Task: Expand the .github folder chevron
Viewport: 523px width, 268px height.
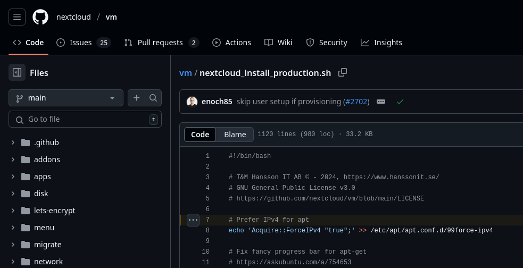Action: [x=13, y=143]
